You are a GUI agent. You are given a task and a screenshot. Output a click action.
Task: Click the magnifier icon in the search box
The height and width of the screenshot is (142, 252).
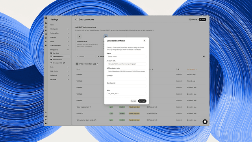click(x=78, y=57)
